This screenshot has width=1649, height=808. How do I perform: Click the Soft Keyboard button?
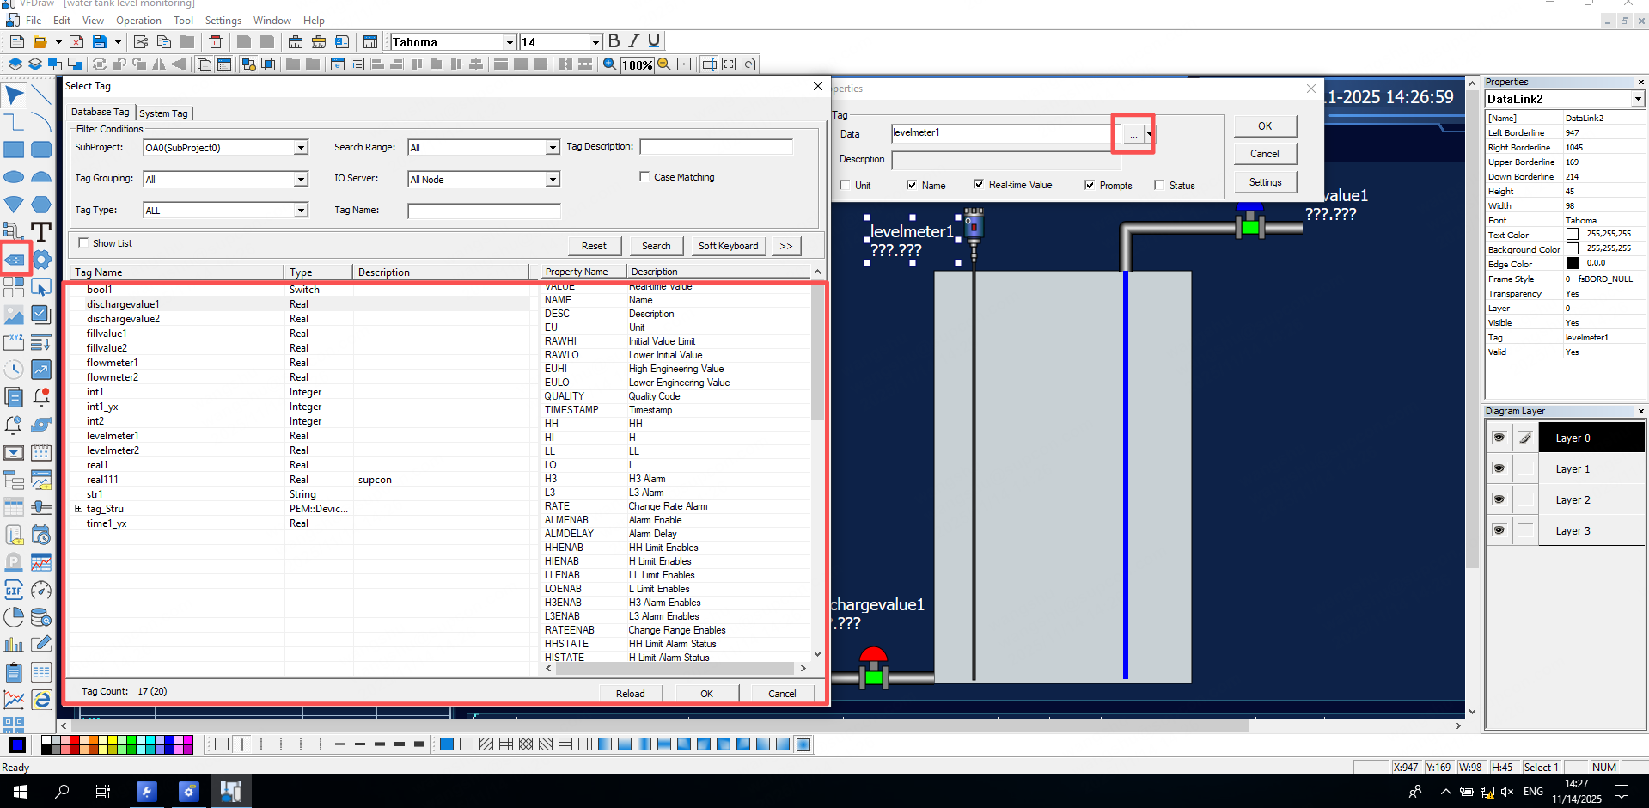click(x=728, y=246)
